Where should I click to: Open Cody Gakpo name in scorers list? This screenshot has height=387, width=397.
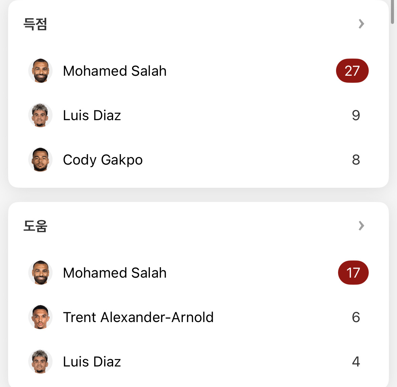tap(103, 160)
